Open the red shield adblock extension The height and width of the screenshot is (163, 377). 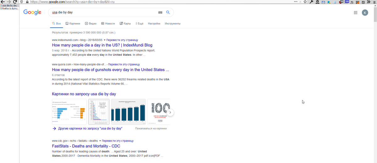tap(341, 2)
